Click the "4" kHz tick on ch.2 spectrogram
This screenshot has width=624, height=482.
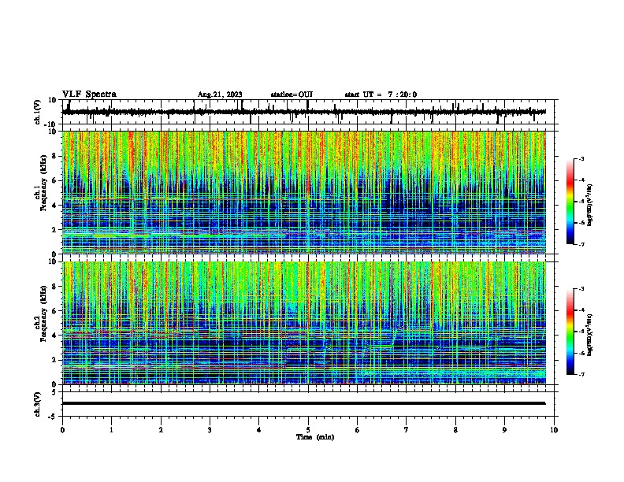(54, 336)
